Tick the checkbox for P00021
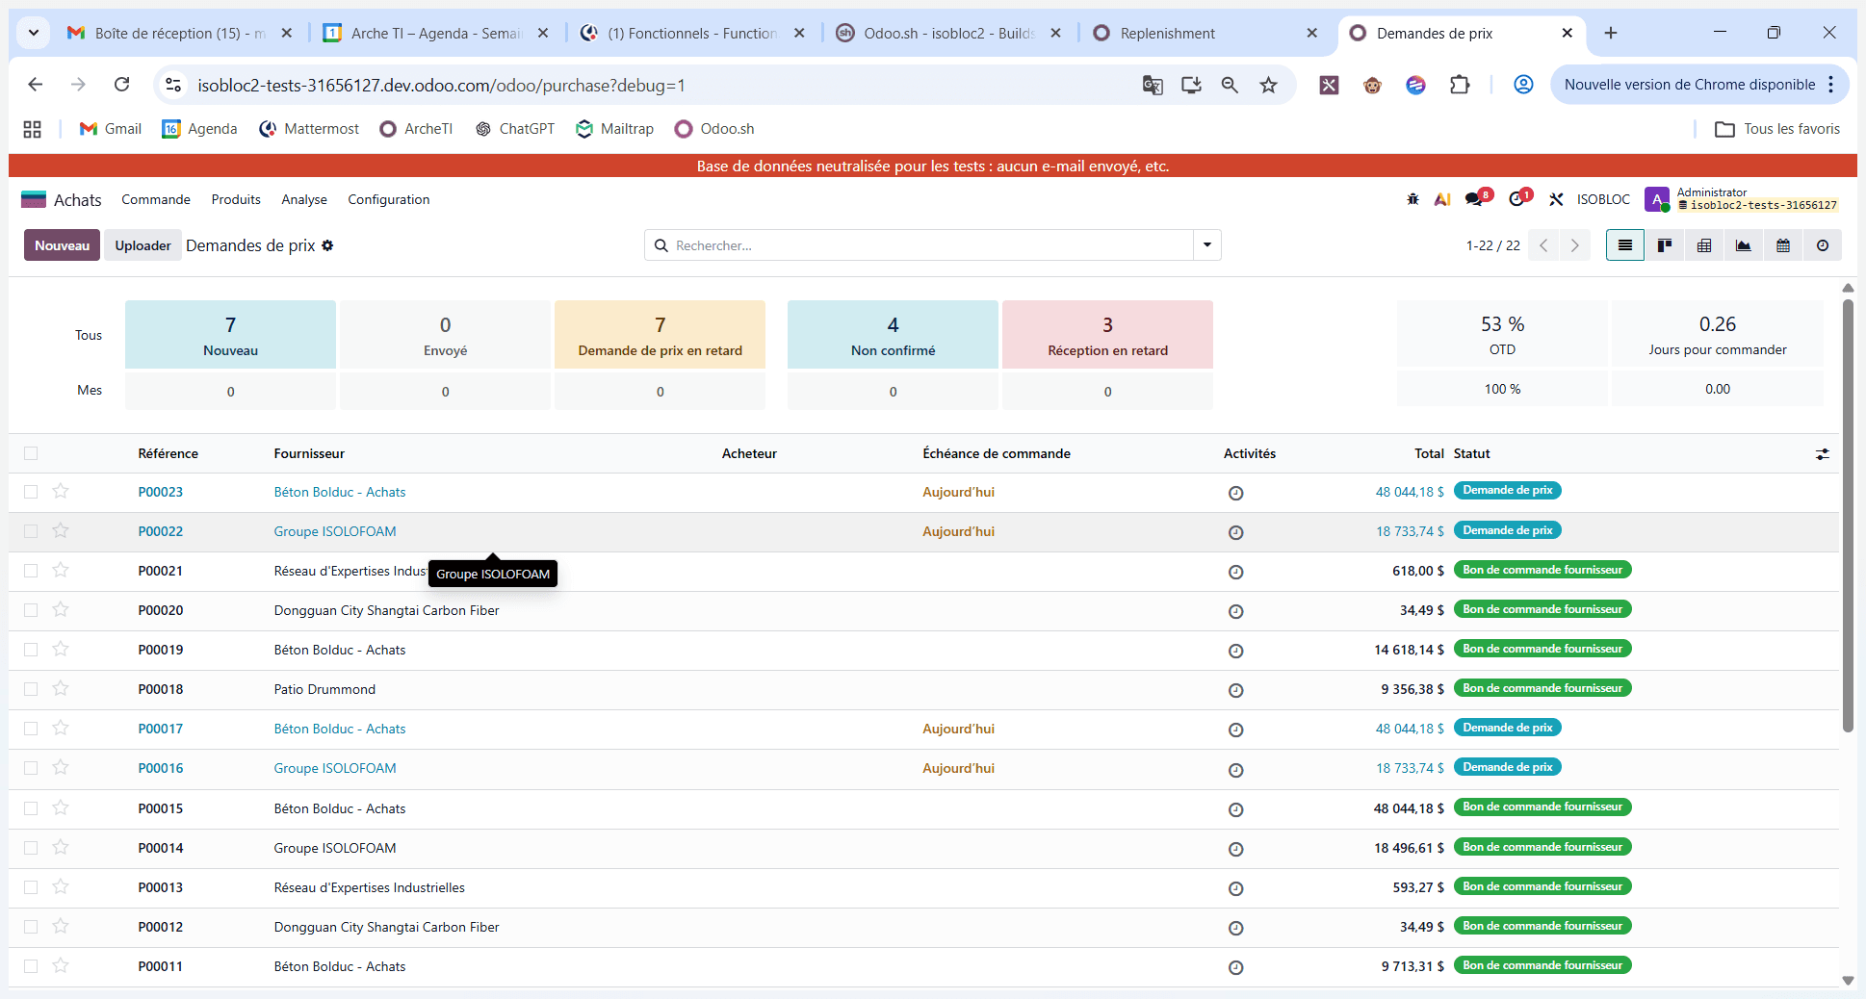This screenshot has height=999, width=1866. point(31,571)
